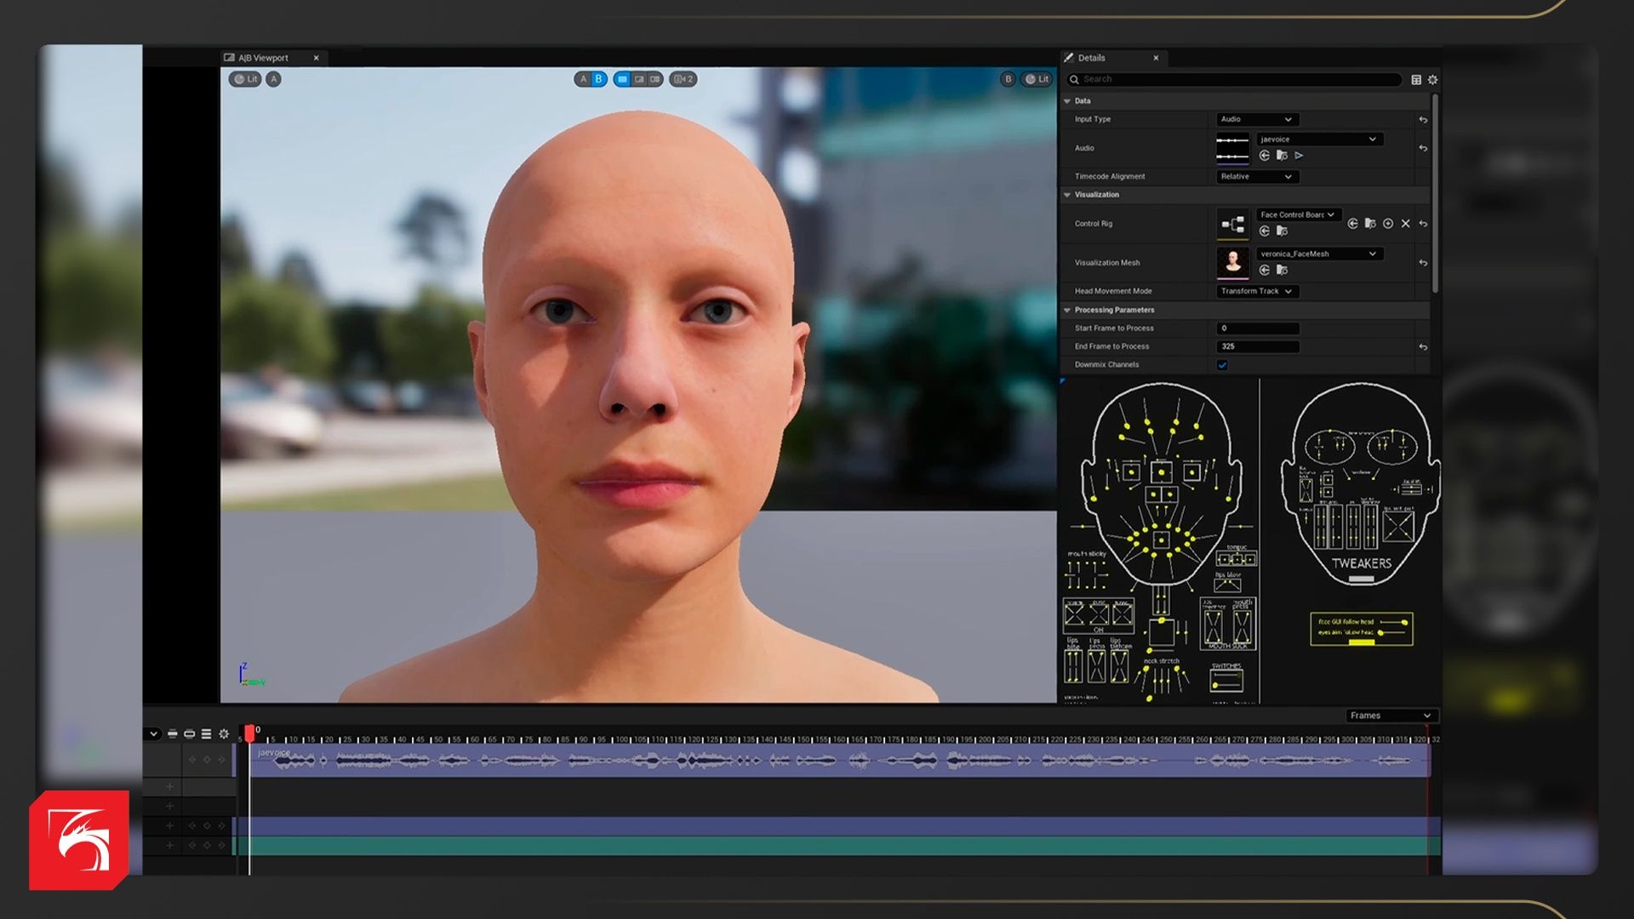Screen dimensions: 1634x919
Task: Click the Start Frame to Process field
Action: [1257, 328]
